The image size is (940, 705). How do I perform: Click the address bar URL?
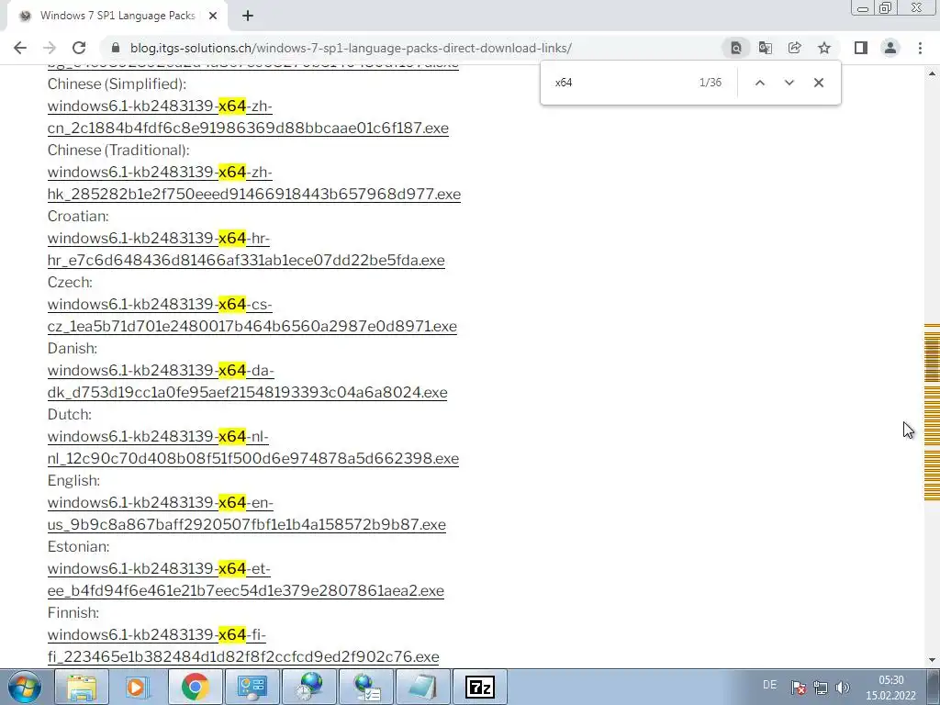[351, 48]
